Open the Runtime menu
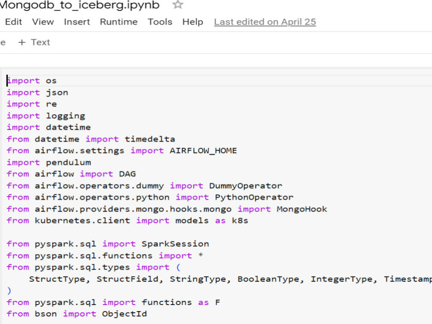Viewport: 432px width, 324px height. tap(118, 22)
